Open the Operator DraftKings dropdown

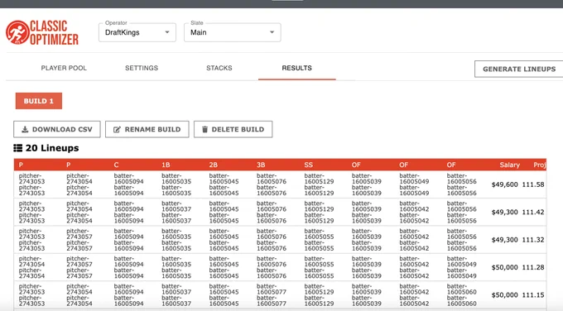[137, 32]
